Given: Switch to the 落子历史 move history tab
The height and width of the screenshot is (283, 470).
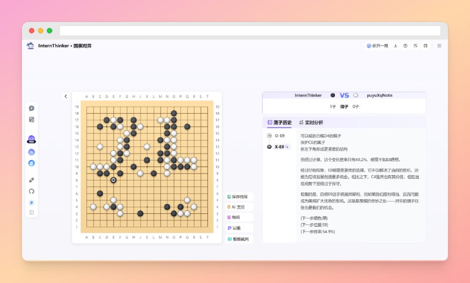Looking at the screenshot, I should click(280, 122).
